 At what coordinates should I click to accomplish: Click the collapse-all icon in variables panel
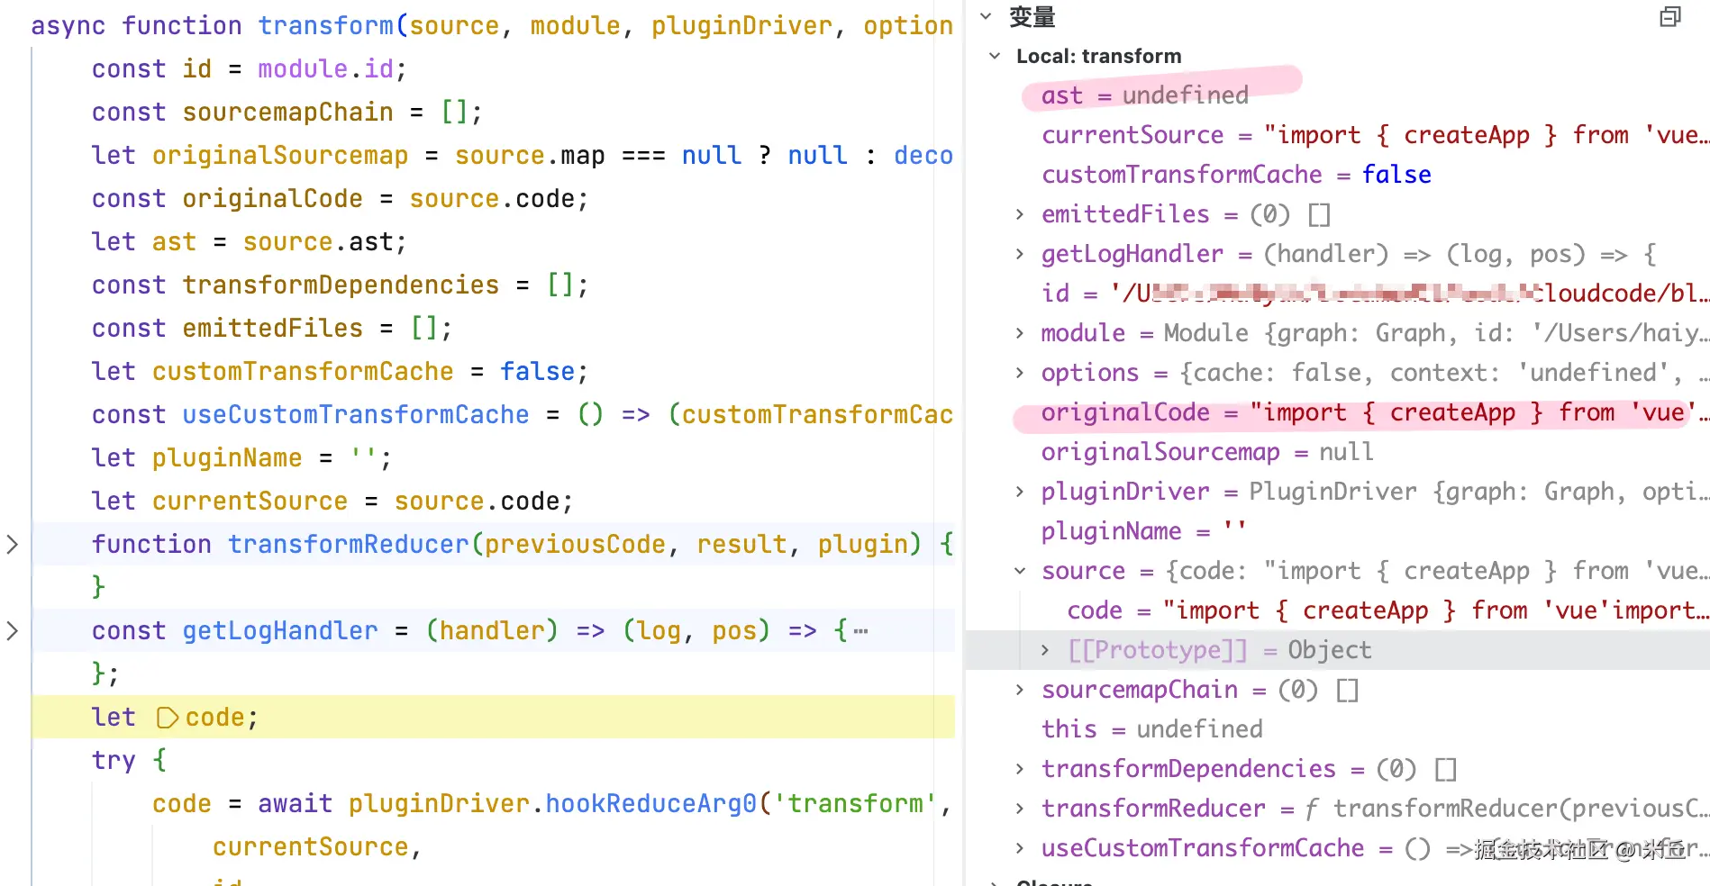coord(1670,17)
